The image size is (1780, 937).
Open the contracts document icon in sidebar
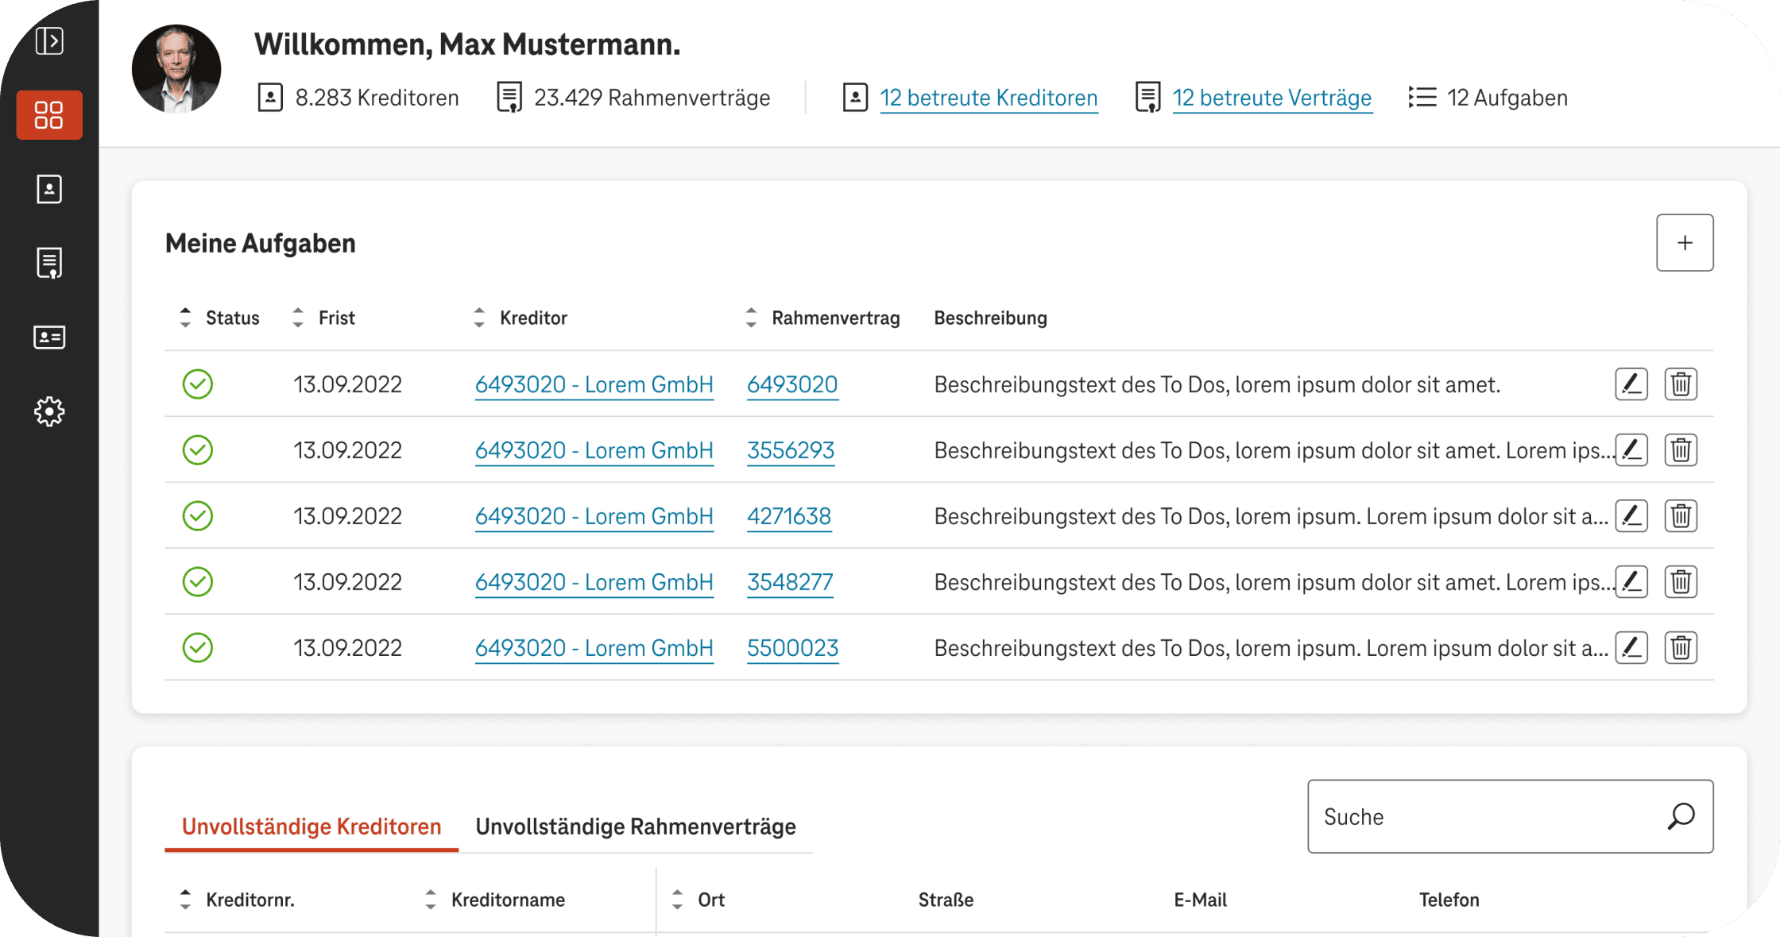[x=49, y=263]
